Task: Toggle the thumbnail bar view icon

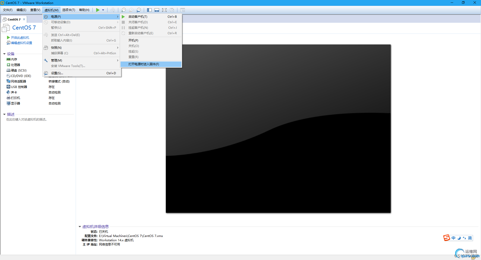Action: click(157, 10)
